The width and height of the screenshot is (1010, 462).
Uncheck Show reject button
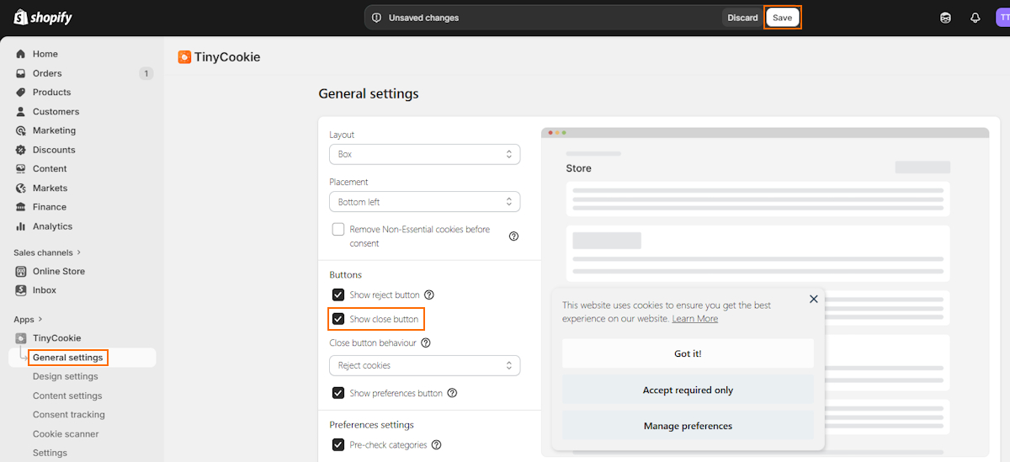tap(338, 295)
